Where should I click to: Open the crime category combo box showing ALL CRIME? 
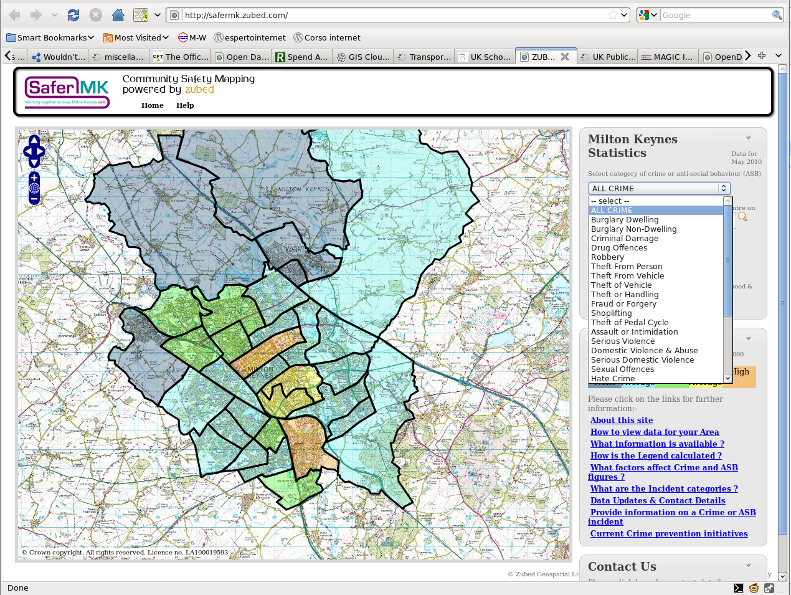659,188
